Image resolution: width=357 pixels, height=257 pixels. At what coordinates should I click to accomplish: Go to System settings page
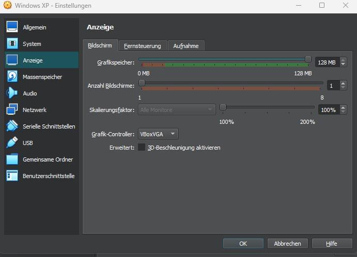click(x=41, y=44)
